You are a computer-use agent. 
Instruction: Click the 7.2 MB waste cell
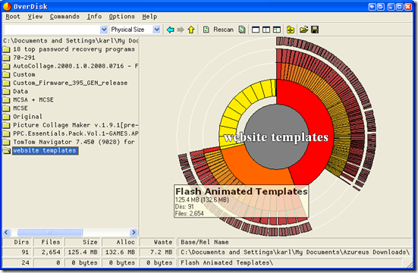(157, 253)
